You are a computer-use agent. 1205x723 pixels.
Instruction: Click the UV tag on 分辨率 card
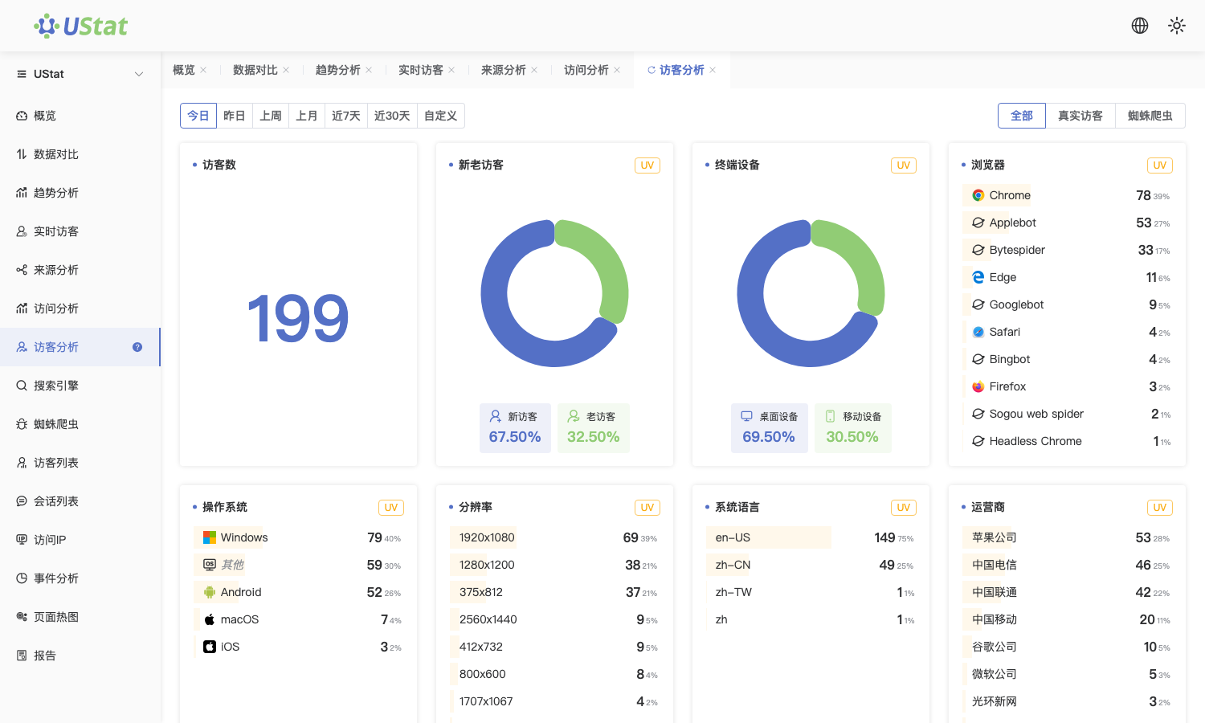tap(647, 508)
